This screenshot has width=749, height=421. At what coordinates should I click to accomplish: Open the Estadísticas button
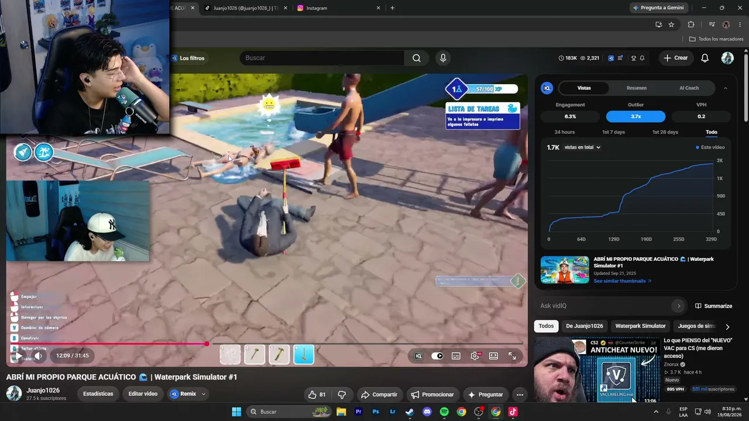pos(98,394)
